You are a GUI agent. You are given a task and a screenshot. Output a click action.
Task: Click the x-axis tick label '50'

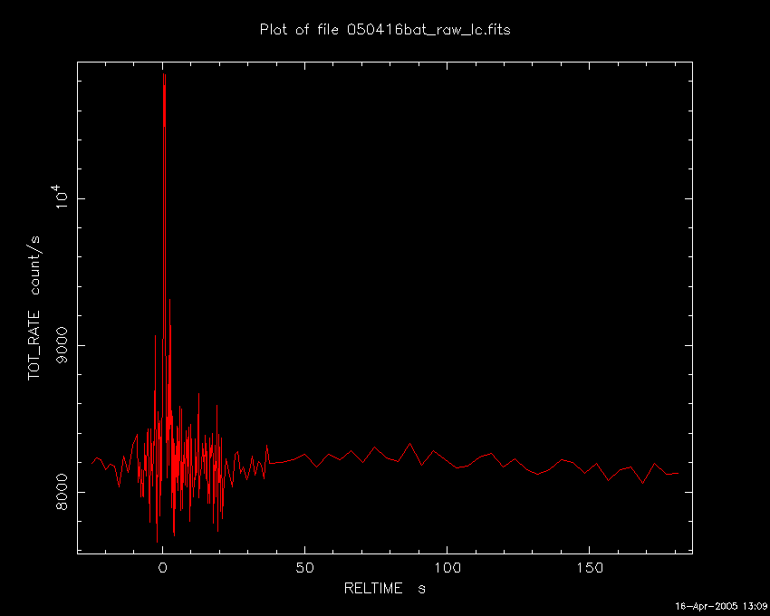coord(304,568)
